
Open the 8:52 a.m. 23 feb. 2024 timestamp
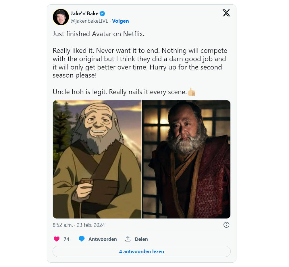click(x=79, y=225)
